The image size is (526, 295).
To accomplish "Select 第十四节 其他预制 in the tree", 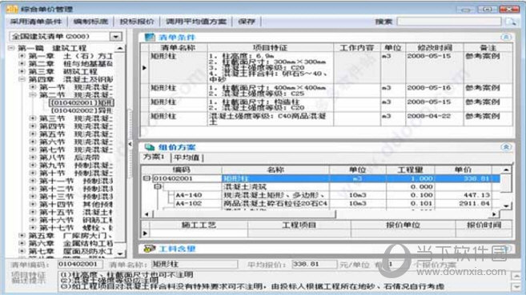I will [76, 204].
